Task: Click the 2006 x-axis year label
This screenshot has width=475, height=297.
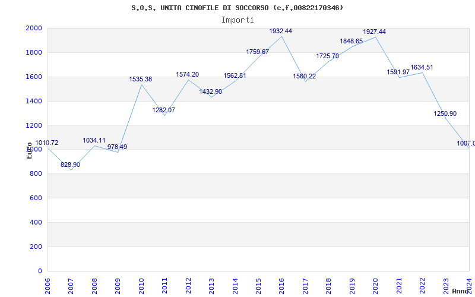Action: coord(47,286)
